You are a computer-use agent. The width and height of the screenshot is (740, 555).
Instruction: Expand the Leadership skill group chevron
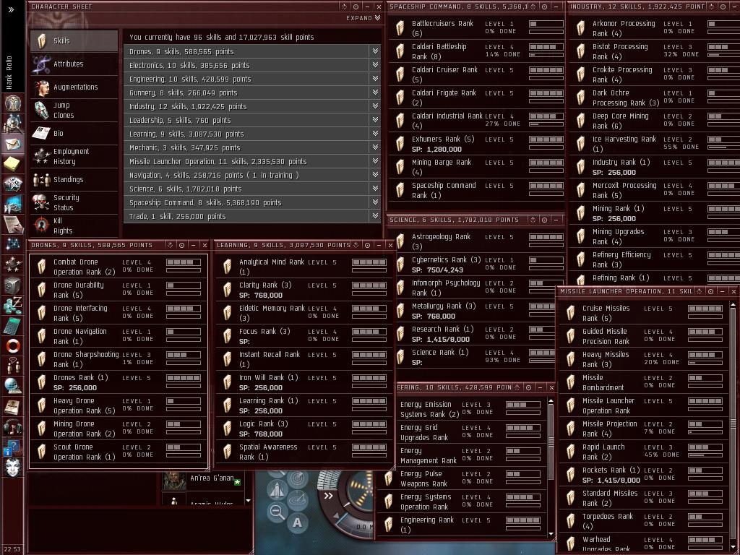tap(375, 119)
